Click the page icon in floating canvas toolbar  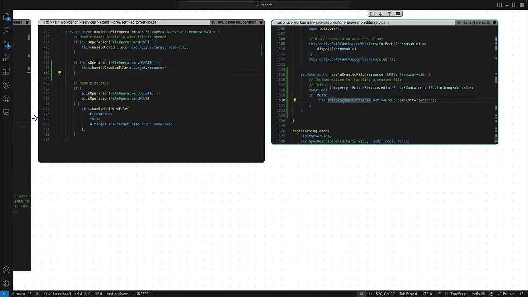[x=372, y=14]
